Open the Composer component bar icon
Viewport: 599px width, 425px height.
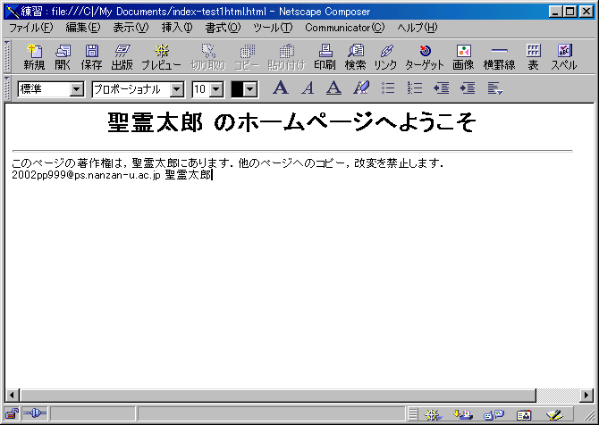(554, 414)
